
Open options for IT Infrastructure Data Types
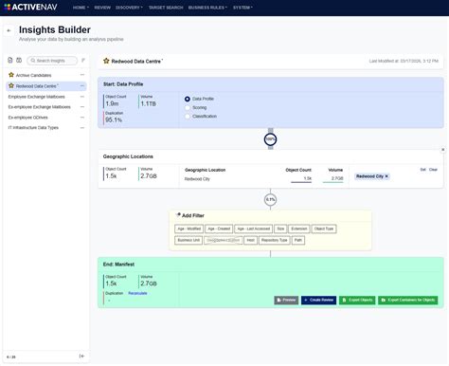pyautogui.click(x=82, y=128)
